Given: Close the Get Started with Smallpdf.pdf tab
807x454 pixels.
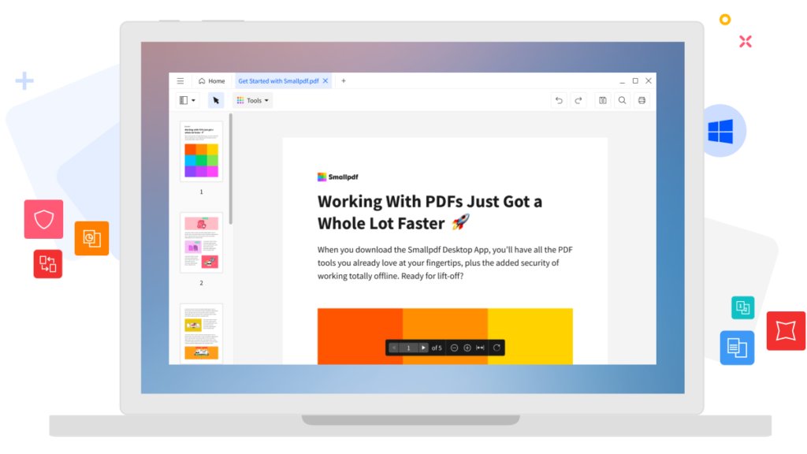Looking at the screenshot, I should [x=325, y=81].
